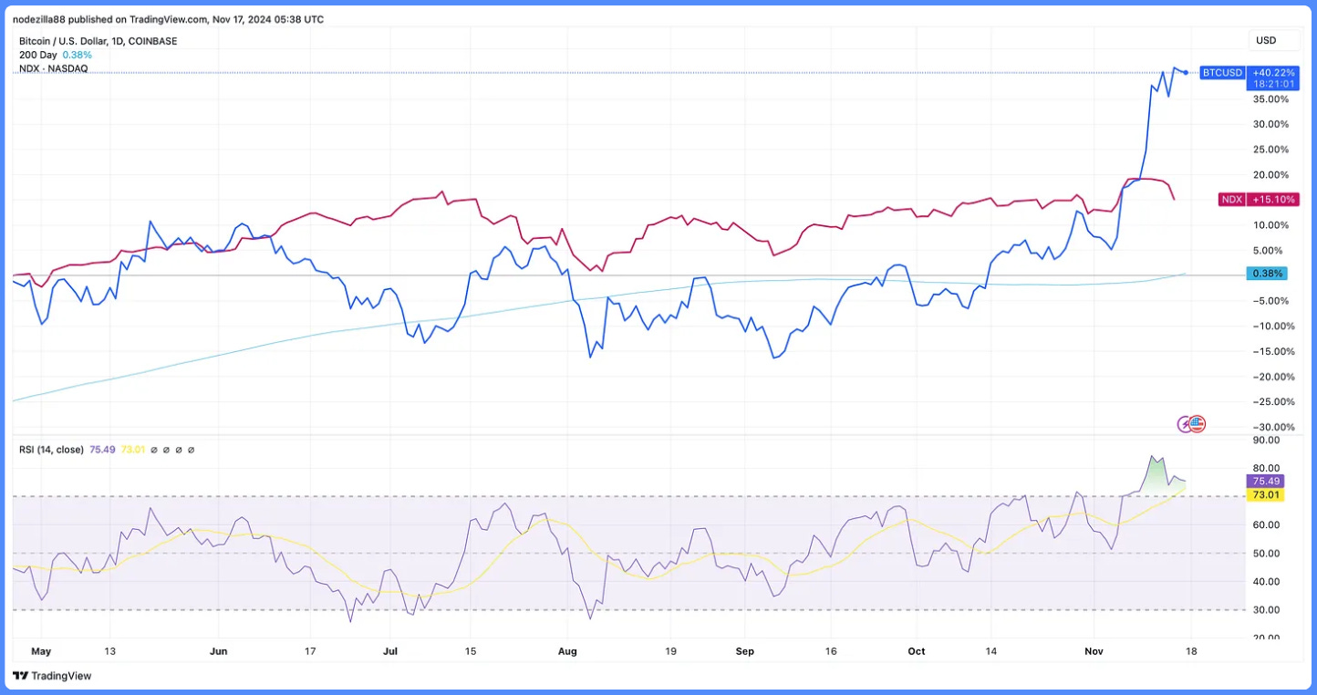Click the 200 Day indicator legend name
Image resolution: width=1317 pixels, height=695 pixels.
(38, 55)
